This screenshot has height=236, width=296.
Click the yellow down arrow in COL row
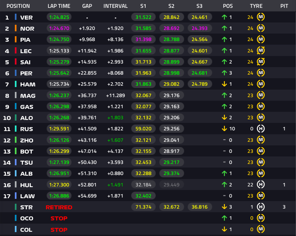click(x=224, y=229)
